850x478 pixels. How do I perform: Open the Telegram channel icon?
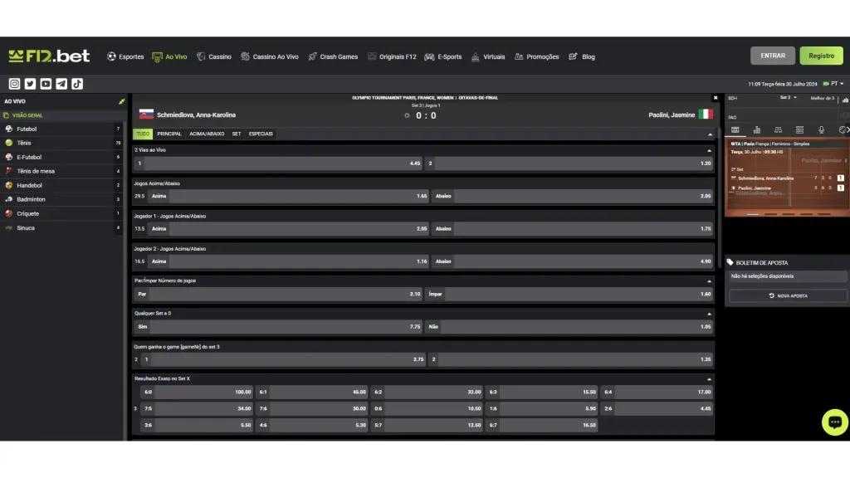[62, 84]
